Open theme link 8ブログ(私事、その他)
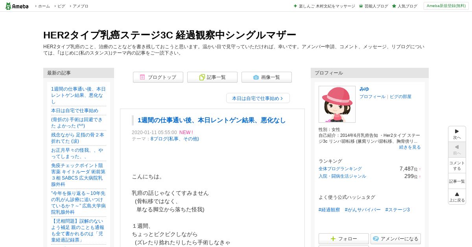The height and width of the screenshot is (247, 472). [175, 139]
